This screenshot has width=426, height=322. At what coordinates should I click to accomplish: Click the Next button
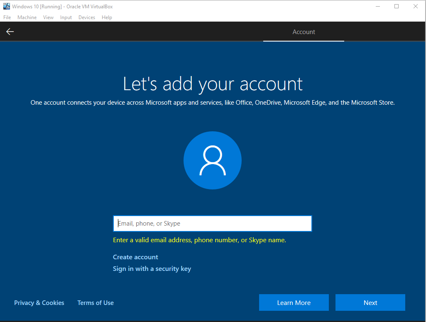370,302
